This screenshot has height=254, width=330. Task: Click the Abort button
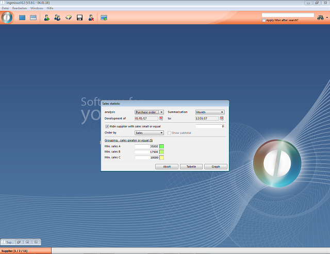[x=166, y=167]
